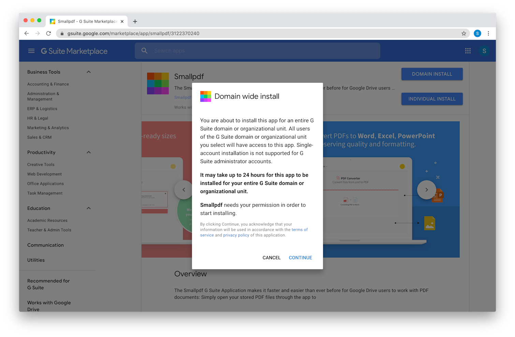Image resolution: width=515 pixels, height=337 pixels.
Task: Open the Academic Resources category
Action: point(47,220)
